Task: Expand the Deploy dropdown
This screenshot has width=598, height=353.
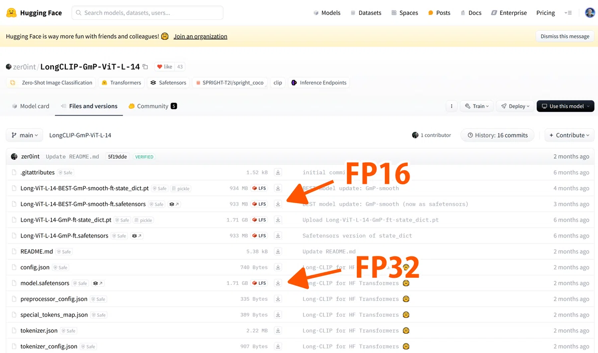Action: 515,106
